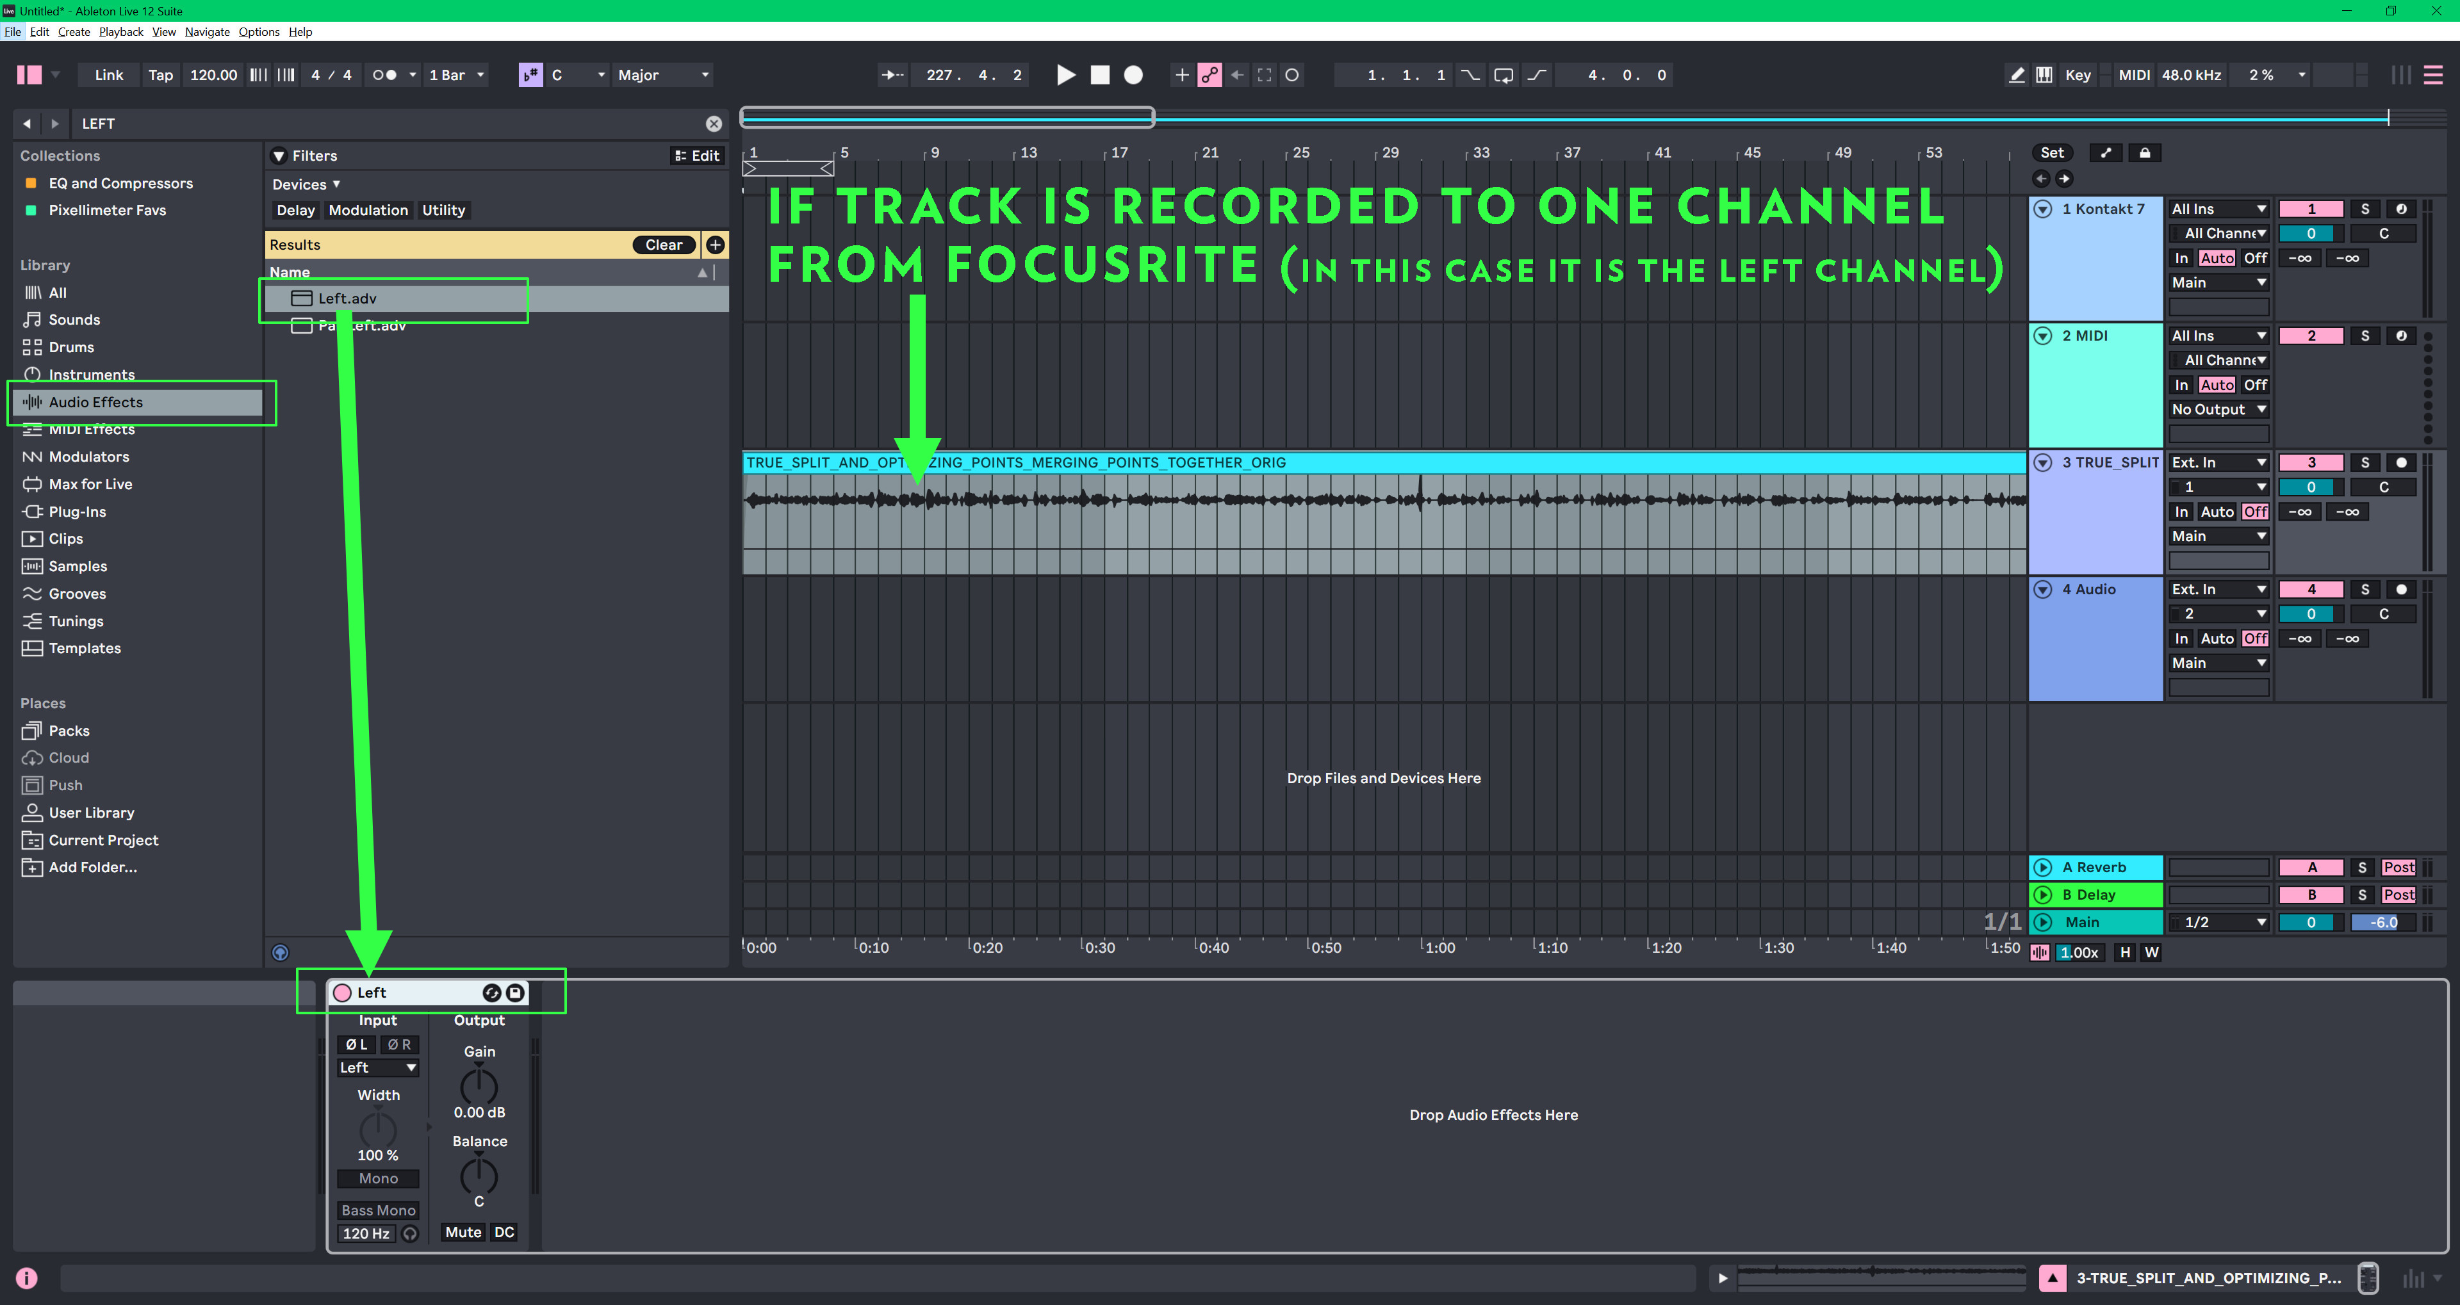Click the Left device hot-swap icon
The height and width of the screenshot is (1305, 2460).
(492, 993)
